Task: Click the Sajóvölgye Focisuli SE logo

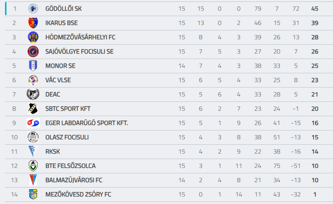Action: [33, 51]
